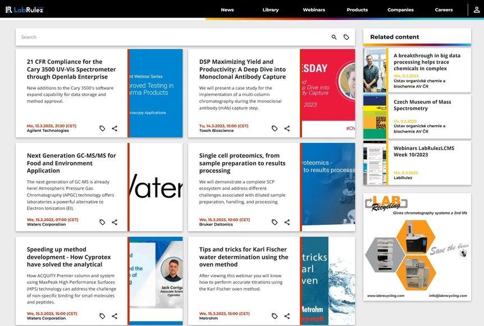Open Webinars LabRulezLCMS Week 10/2023 article
This screenshot has height=326, width=484.
pyautogui.click(x=423, y=151)
